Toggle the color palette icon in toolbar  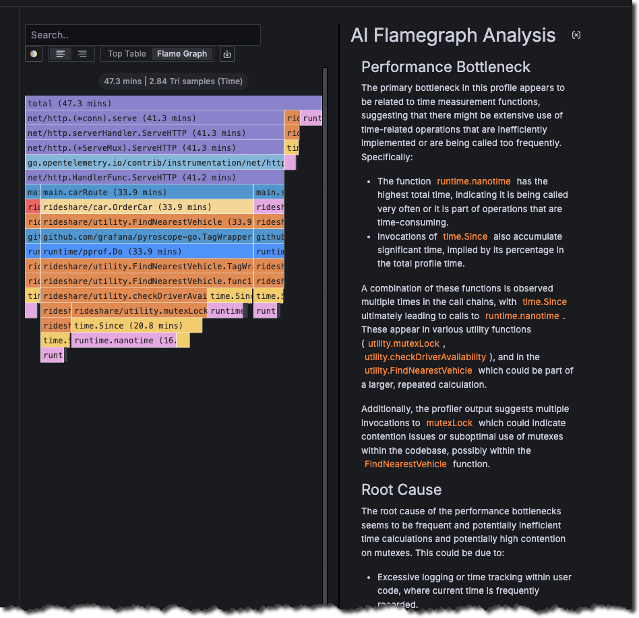(33, 54)
